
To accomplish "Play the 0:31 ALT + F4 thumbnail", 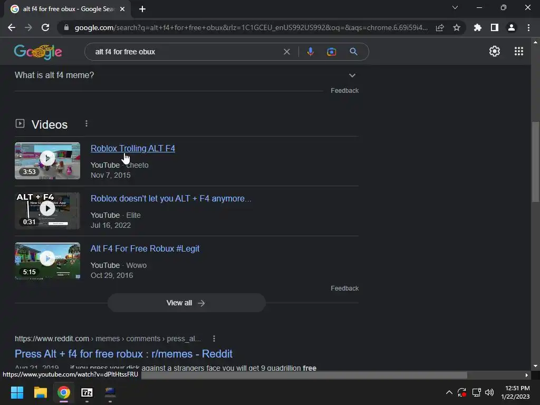I will (x=47, y=211).
